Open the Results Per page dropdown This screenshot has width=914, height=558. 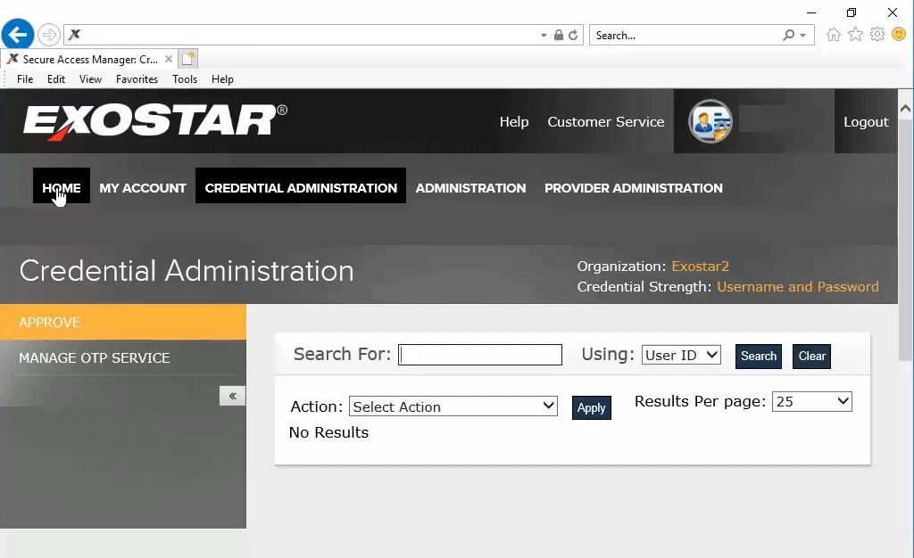[x=811, y=401]
